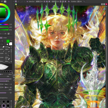Minimize the artwork canvas window
Viewport: 108px width, 108px height.
(102, 4)
